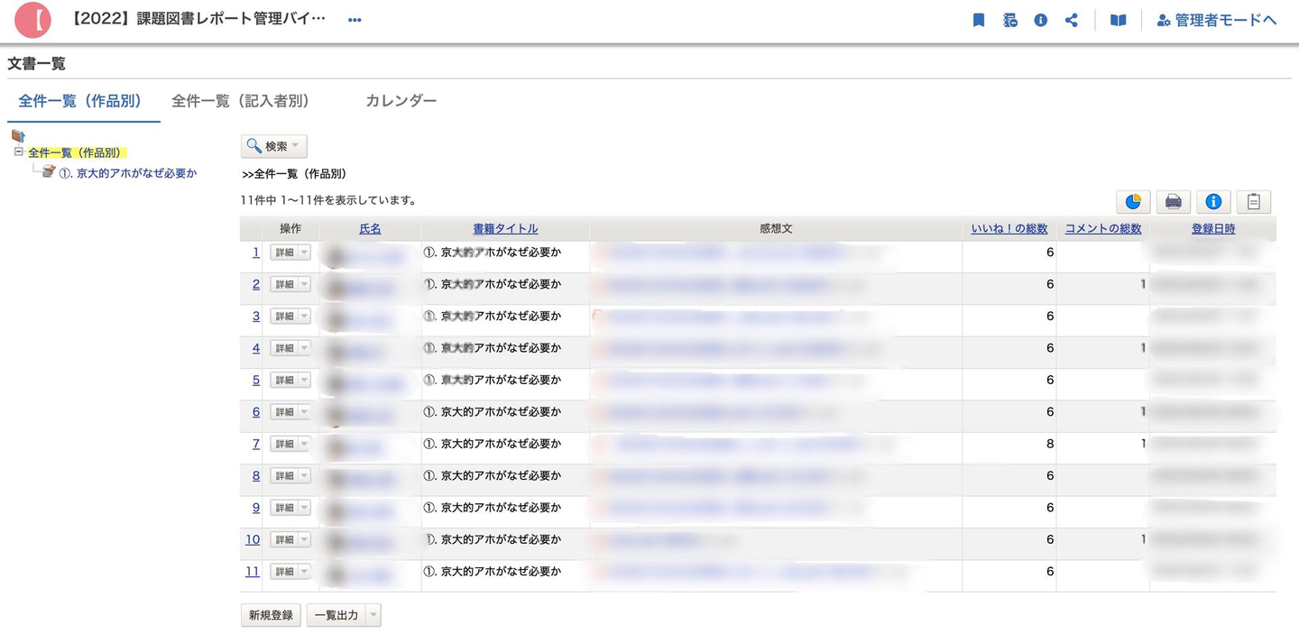Screen dimensions: 1299x643
Task: Open the 詳細 dropdown for row 6
Action: tap(304, 412)
